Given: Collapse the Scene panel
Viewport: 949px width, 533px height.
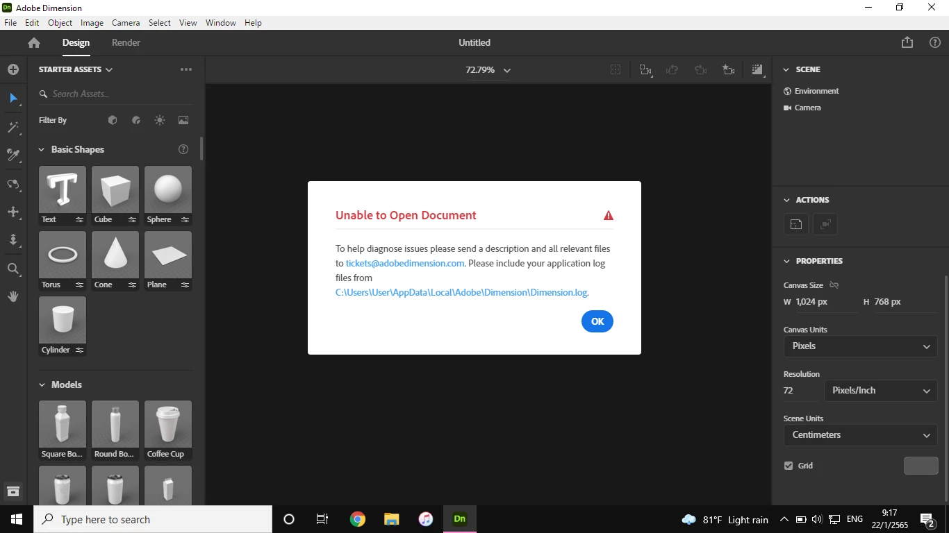Looking at the screenshot, I should [x=786, y=69].
